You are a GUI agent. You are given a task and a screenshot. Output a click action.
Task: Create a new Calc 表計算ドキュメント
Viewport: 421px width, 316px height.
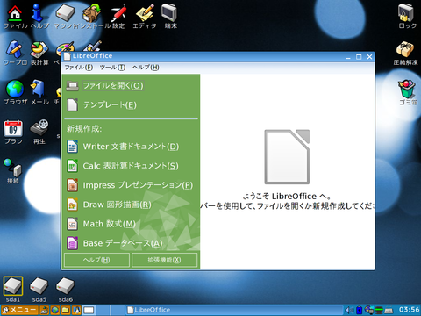coord(123,166)
